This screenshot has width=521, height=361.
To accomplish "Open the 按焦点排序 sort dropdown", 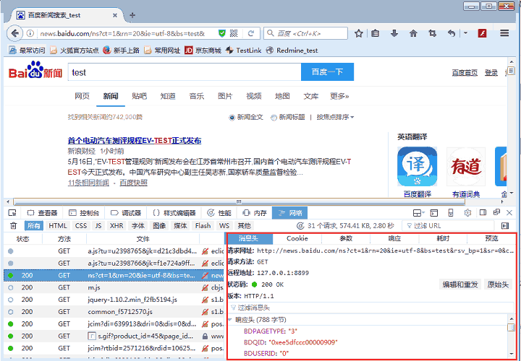I will coord(335,117).
